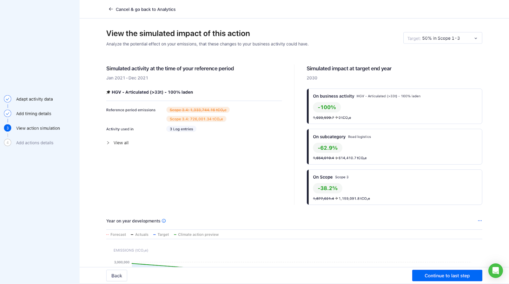509x284 pixels.
Task: Go to the Adapt activity data step
Action: (x=34, y=99)
